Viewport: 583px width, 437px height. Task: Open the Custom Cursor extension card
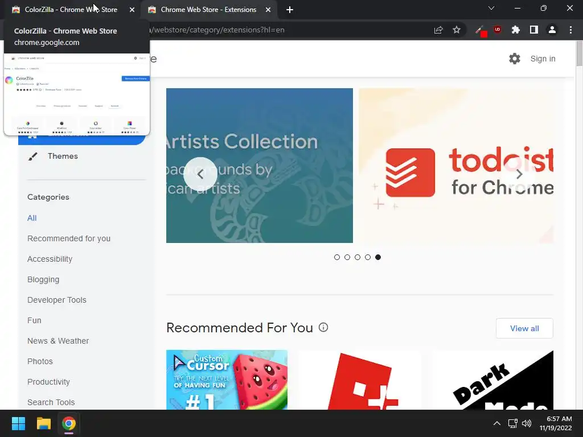(227, 380)
